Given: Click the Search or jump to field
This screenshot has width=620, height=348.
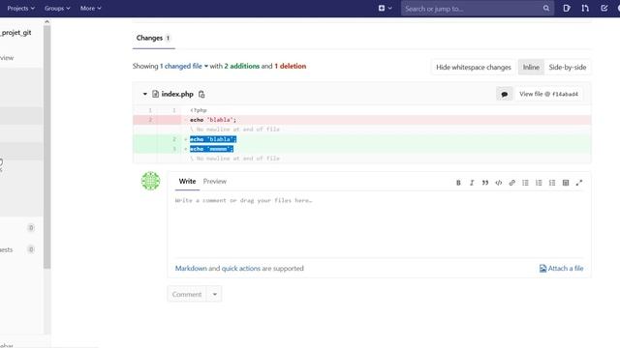Looking at the screenshot, I should pos(478,9).
